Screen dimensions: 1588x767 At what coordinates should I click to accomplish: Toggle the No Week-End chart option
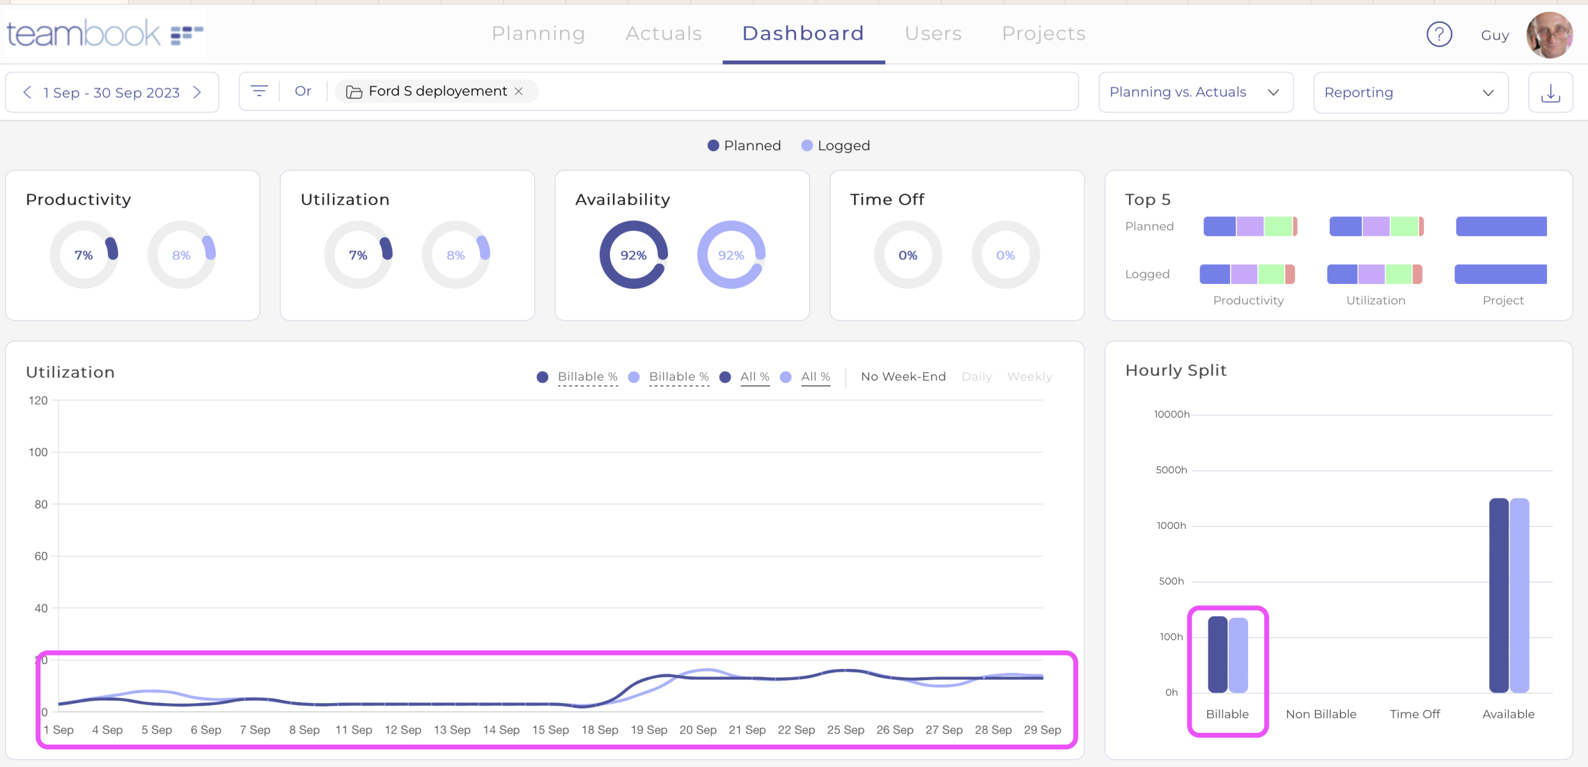tap(903, 376)
